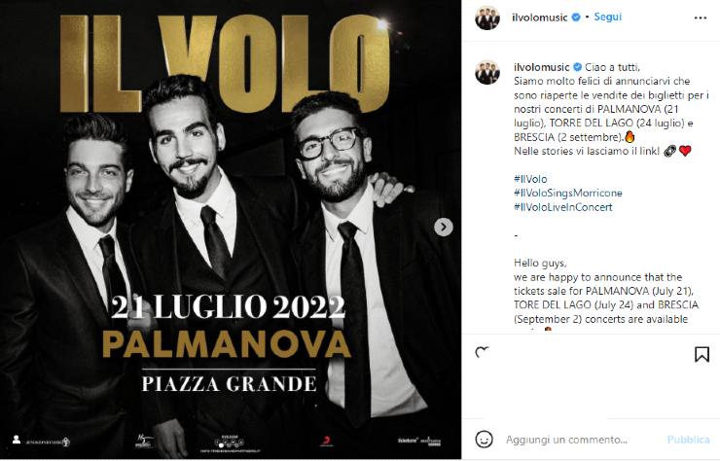Publish the comment with Pubblica
720x461 pixels.
tap(688, 440)
